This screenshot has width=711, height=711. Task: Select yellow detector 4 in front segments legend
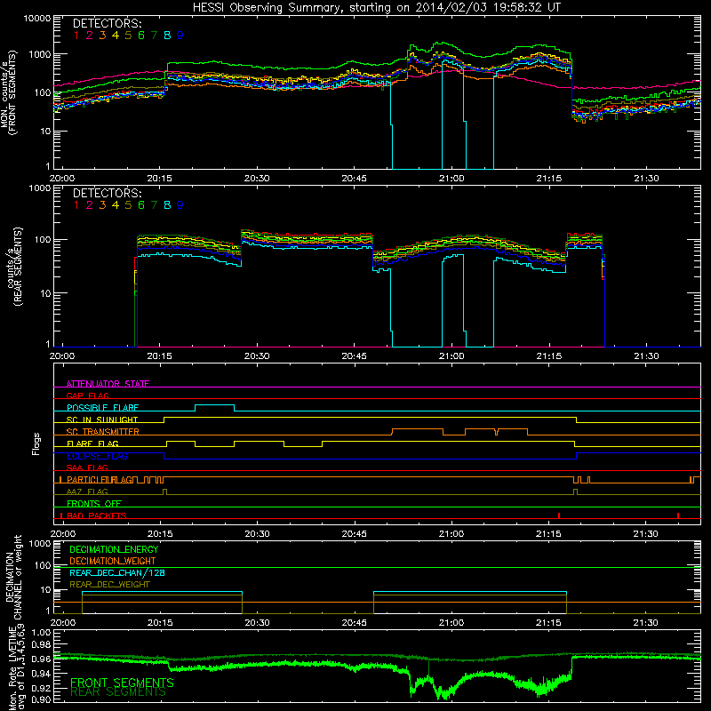point(116,36)
